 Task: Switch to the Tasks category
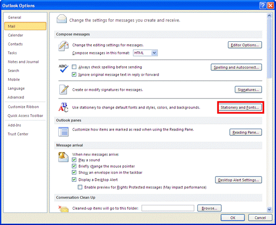click(x=25, y=53)
